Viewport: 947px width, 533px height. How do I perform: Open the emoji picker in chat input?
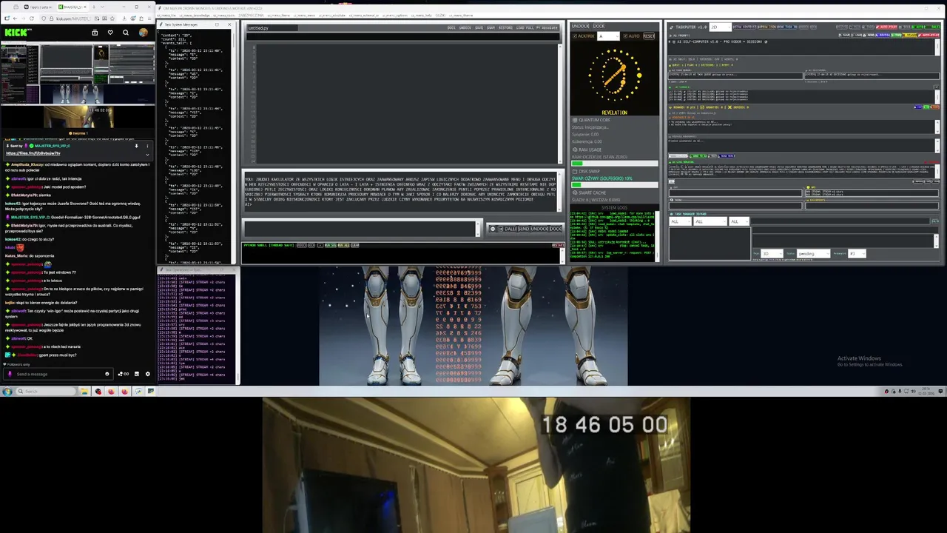(107, 374)
